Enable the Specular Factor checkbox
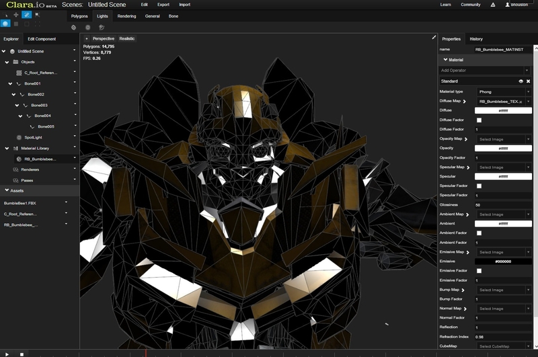Viewport: 538px width, 357px height. [479, 186]
